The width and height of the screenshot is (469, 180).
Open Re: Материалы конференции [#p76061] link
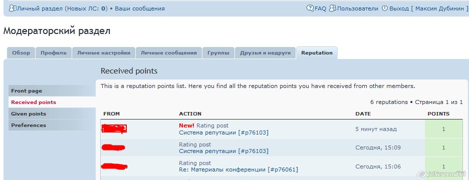(x=239, y=170)
